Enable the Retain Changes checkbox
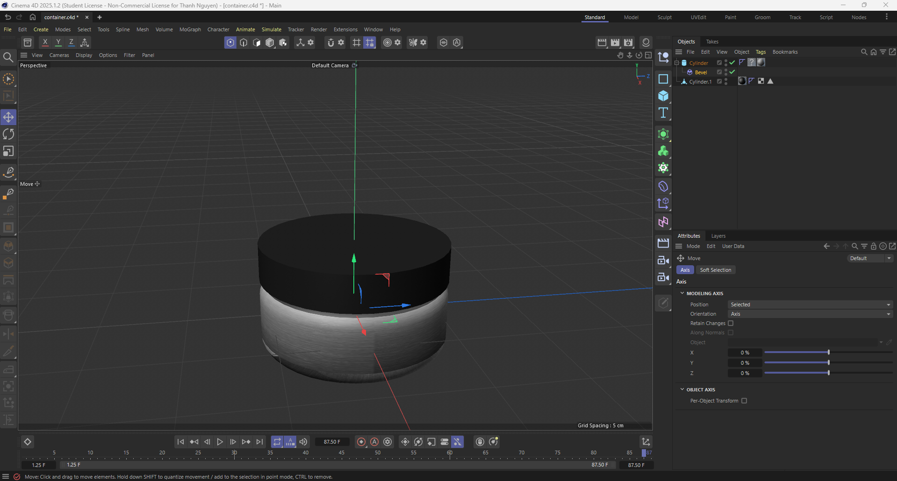 click(731, 323)
